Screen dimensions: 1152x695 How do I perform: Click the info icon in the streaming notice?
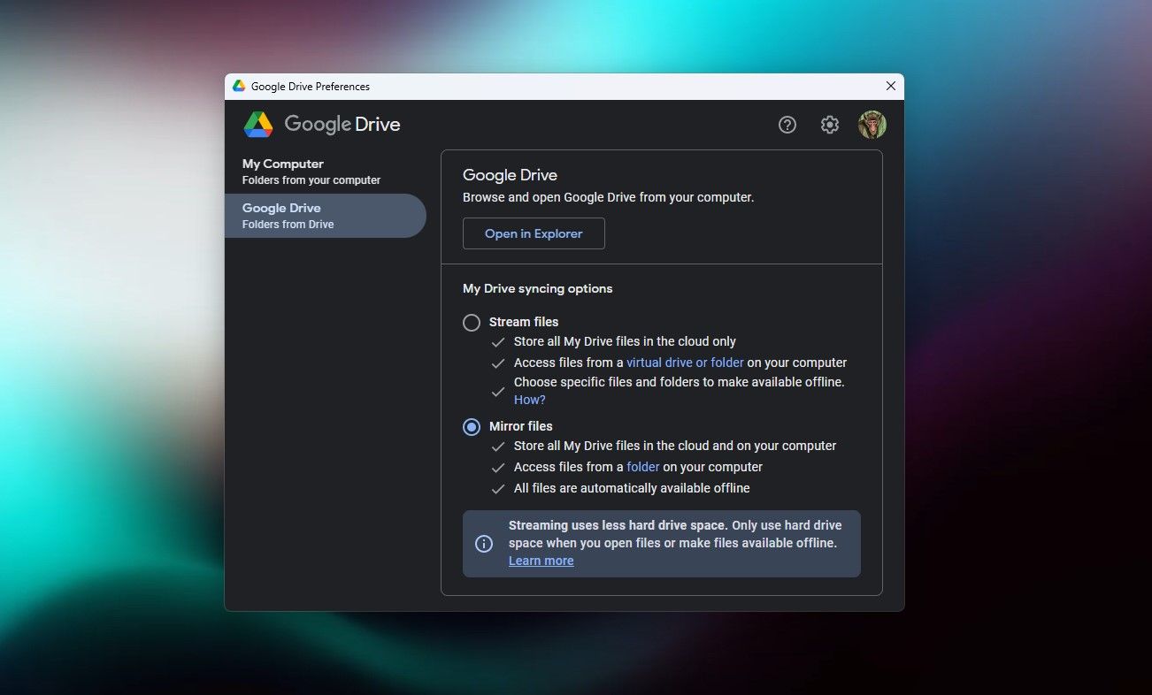(x=483, y=543)
